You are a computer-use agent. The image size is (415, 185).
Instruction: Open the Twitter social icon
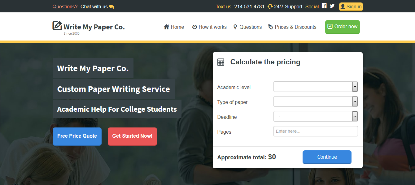[332, 6]
